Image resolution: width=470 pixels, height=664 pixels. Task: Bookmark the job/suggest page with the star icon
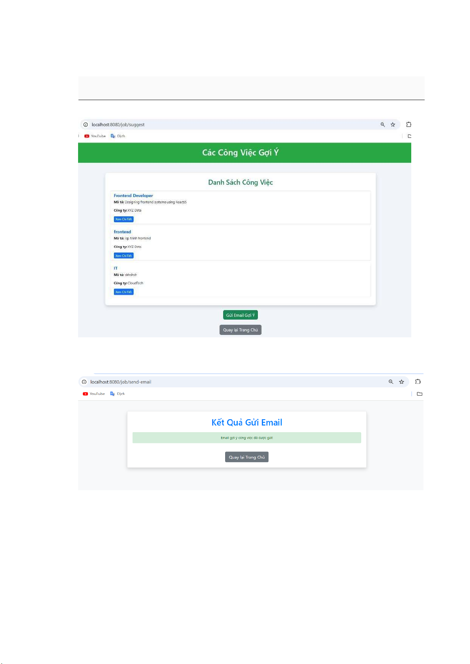point(393,125)
